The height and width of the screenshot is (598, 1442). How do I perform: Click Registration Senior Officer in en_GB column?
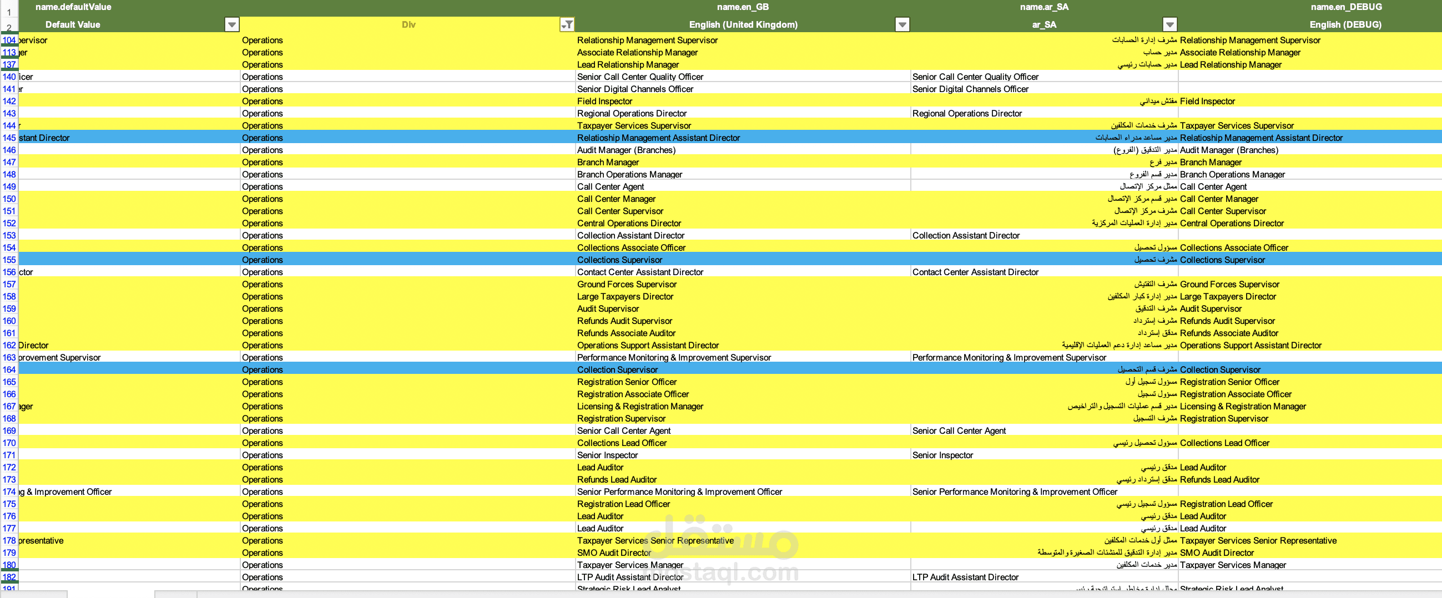[627, 382]
